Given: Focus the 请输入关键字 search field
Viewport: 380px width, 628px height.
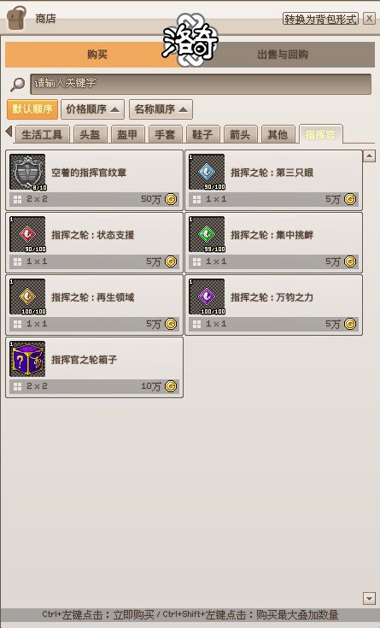Looking at the screenshot, I should (x=201, y=84).
